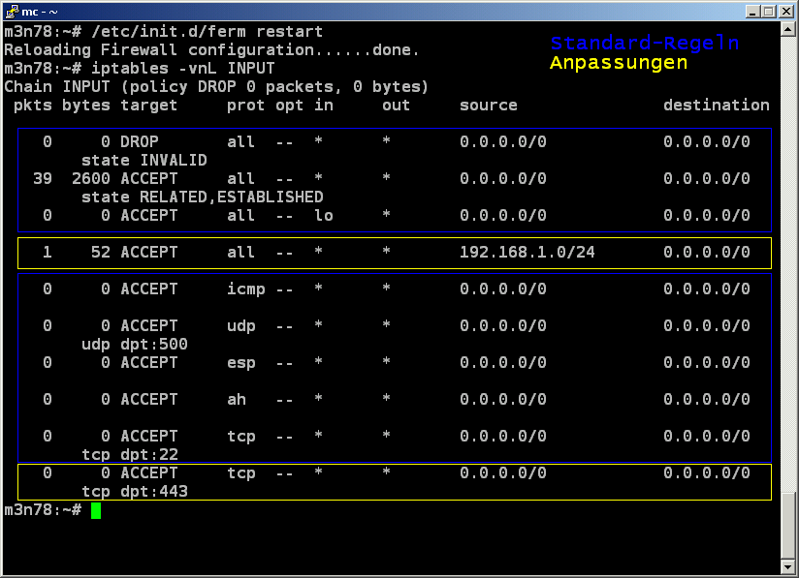Click the tcp dpt:443 rule text

tap(135, 492)
